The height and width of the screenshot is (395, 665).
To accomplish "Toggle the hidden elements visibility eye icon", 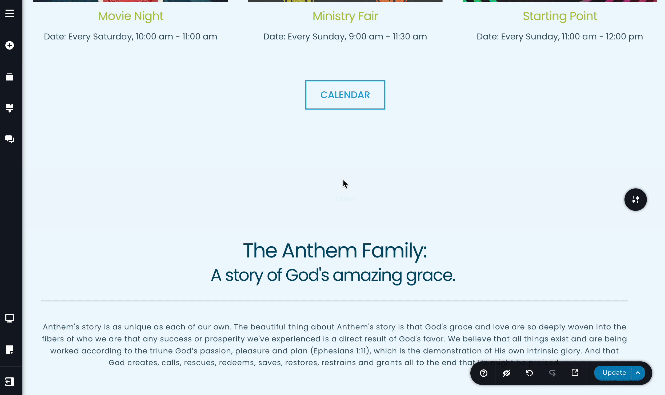I will (506, 373).
